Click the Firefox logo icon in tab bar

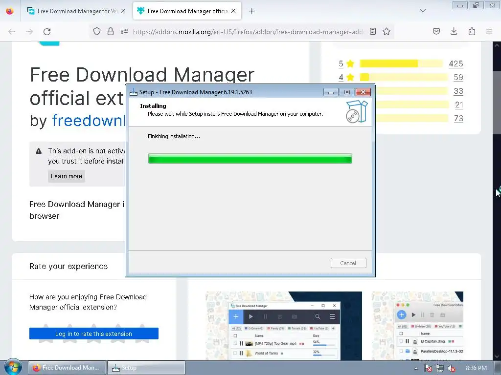(x=10, y=11)
